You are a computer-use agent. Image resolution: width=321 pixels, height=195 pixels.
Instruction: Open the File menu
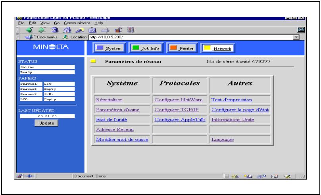tap(21, 23)
